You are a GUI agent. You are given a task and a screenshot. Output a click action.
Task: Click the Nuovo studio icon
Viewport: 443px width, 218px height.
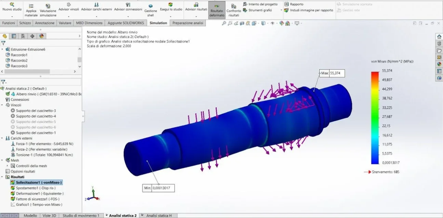[12, 4]
